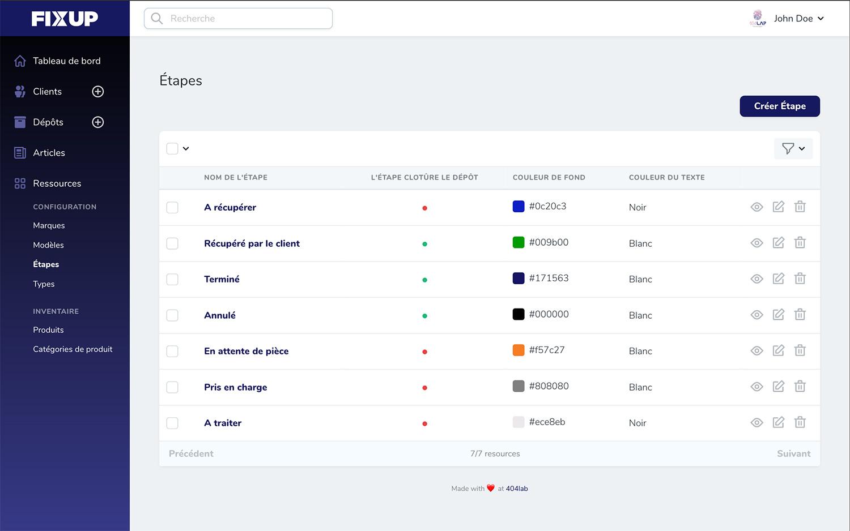Screen dimensions: 850x531
Task: Open the Récupéré par le client link
Action: pyautogui.click(x=252, y=243)
